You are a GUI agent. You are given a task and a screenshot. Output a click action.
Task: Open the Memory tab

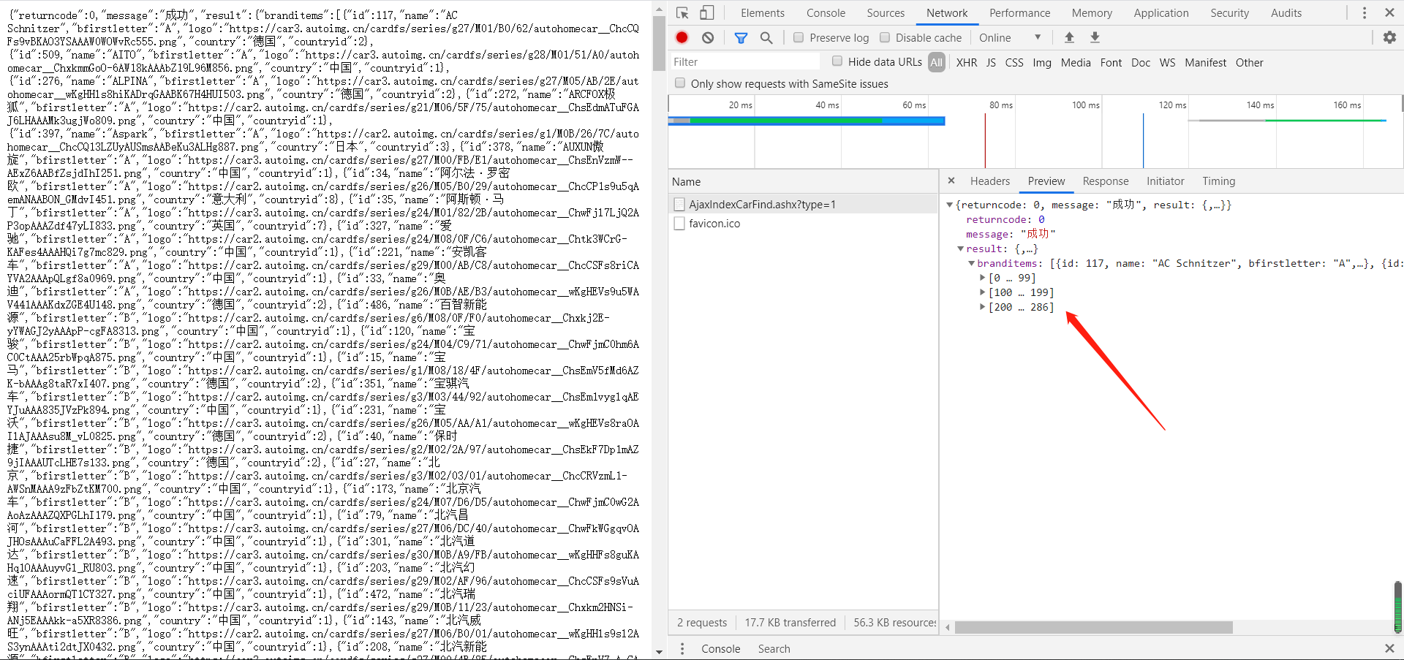coord(1092,13)
